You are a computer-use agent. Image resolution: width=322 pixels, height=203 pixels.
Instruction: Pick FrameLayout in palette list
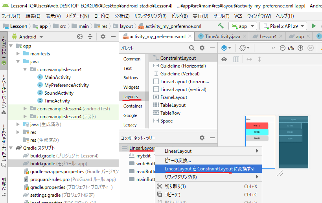[x=183, y=97]
